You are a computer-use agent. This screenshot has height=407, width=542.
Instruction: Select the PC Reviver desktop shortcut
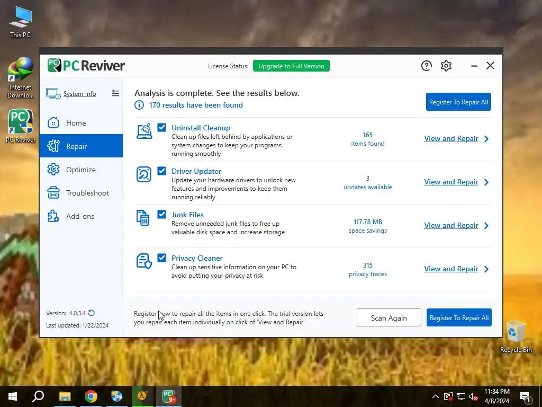(21, 126)
